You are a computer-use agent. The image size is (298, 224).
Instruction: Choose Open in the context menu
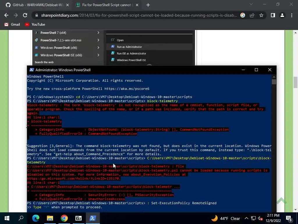[x=120, y=40]
